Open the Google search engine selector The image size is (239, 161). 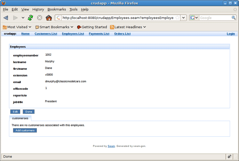pos(194,18)
